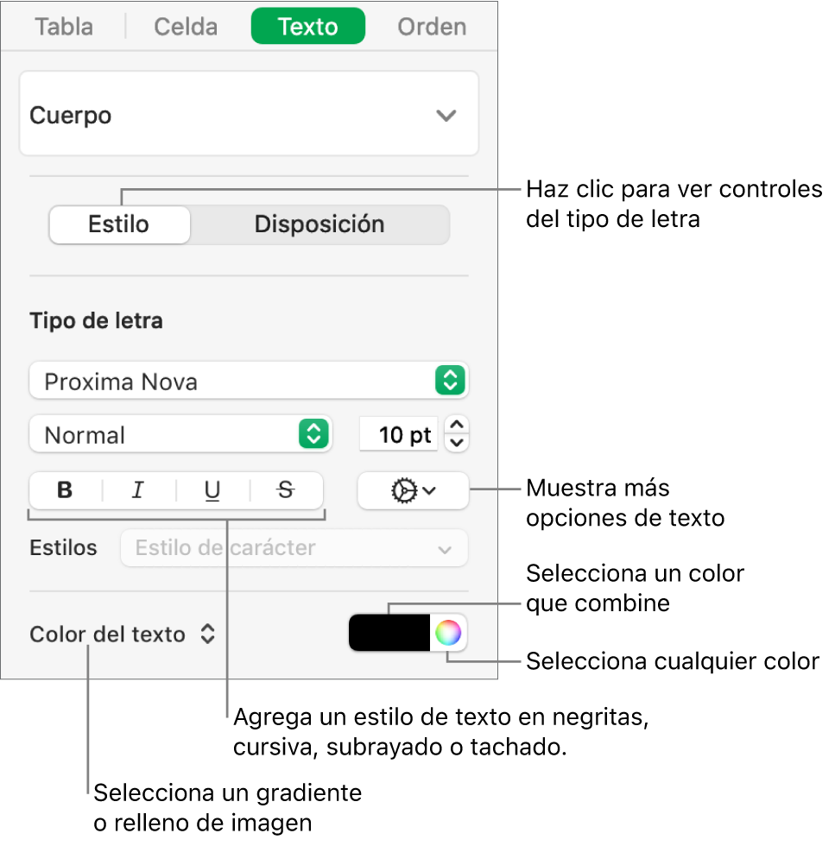Open the Proxima Nova font dropdown

click(249, 381)
